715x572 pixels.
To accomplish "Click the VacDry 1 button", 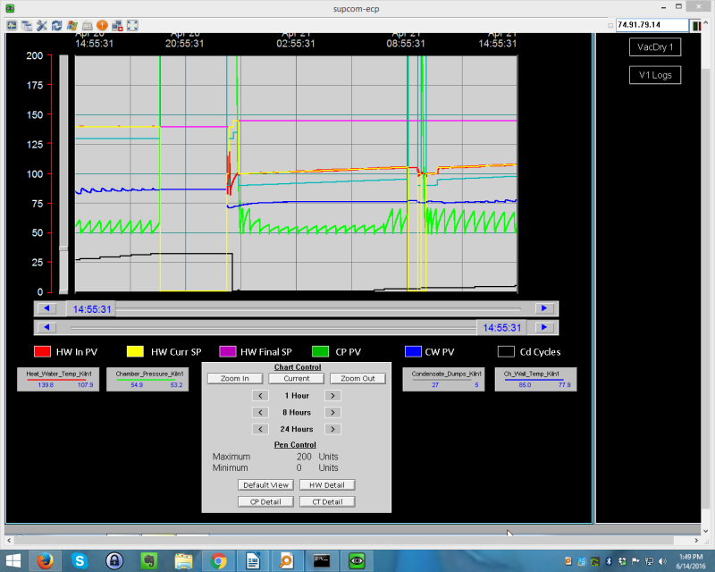I will pos(655,47).
